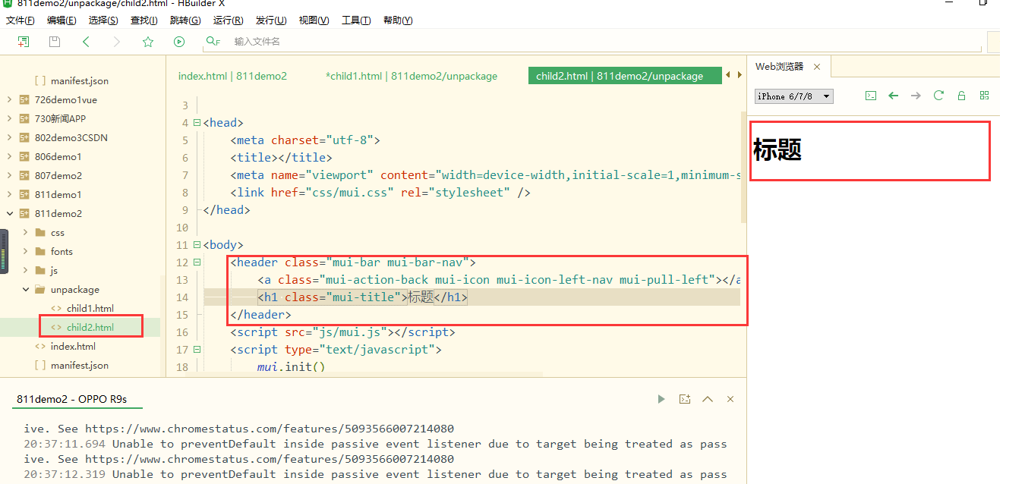Viewport: 1025px width, 484px height.
Task: Open the 工具(T) menu
Action: (x=356, y=20)
